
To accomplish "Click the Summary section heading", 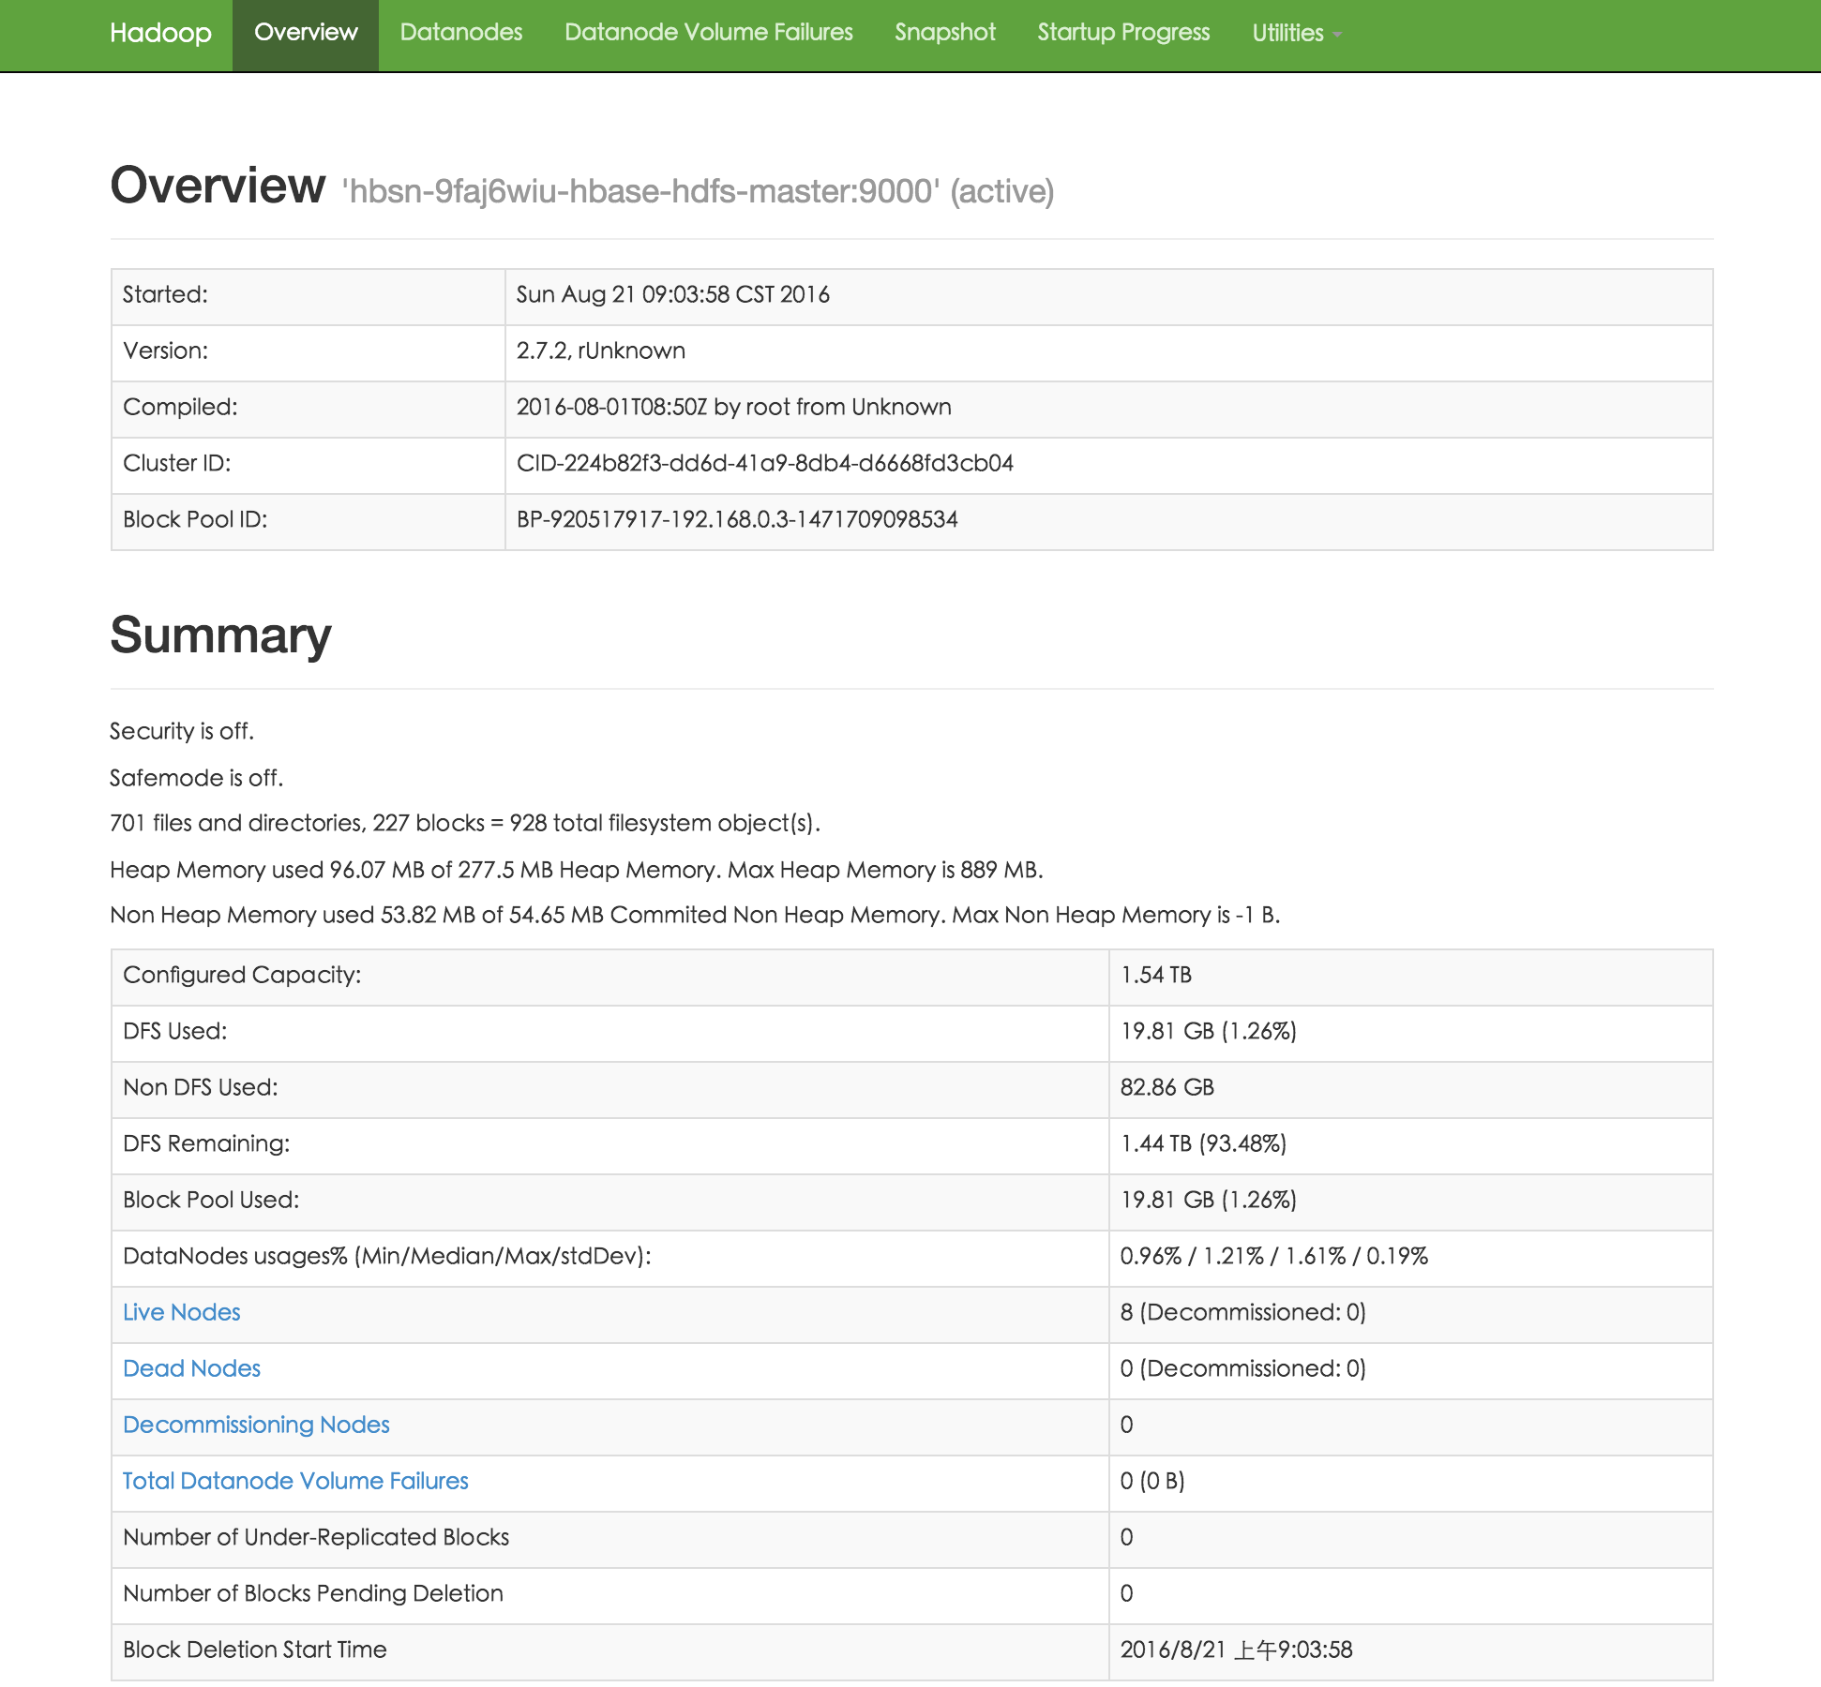I will (220, 635).
